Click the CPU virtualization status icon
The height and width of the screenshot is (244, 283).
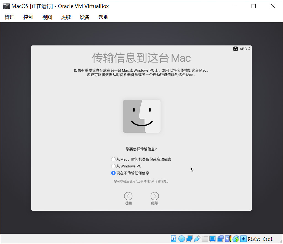(x=228, y=239)
